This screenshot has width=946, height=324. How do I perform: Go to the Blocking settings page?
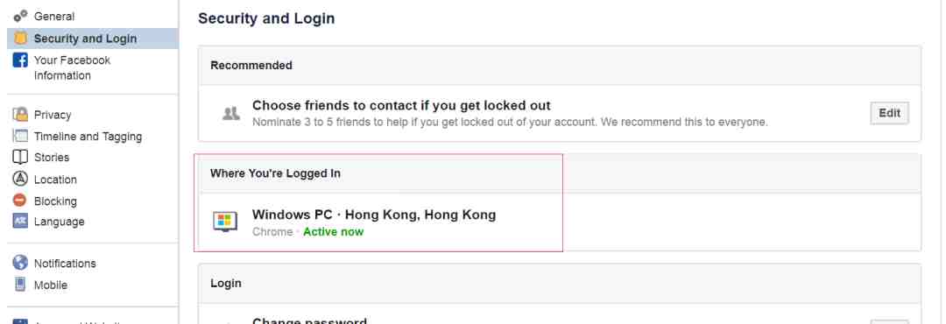pos(55,201)
